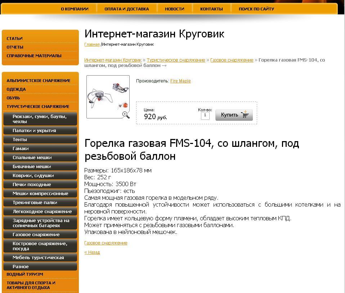This screenshot has height=293, width=345.
Task: Select Спальные мешки in sidebar
Action: [x=32, y=158]
